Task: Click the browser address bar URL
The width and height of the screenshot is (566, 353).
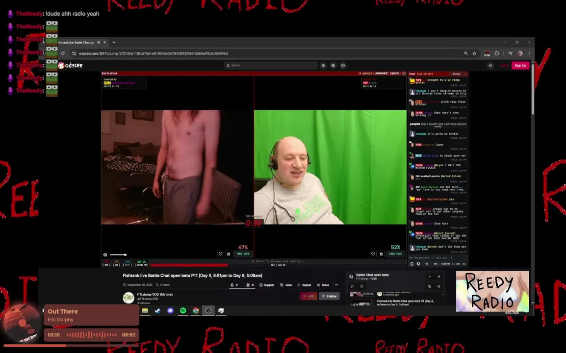Action: tap(154, 53)
